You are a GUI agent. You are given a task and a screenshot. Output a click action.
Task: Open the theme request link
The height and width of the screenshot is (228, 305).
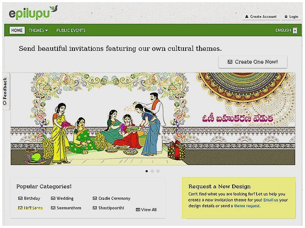coord(247,206)
